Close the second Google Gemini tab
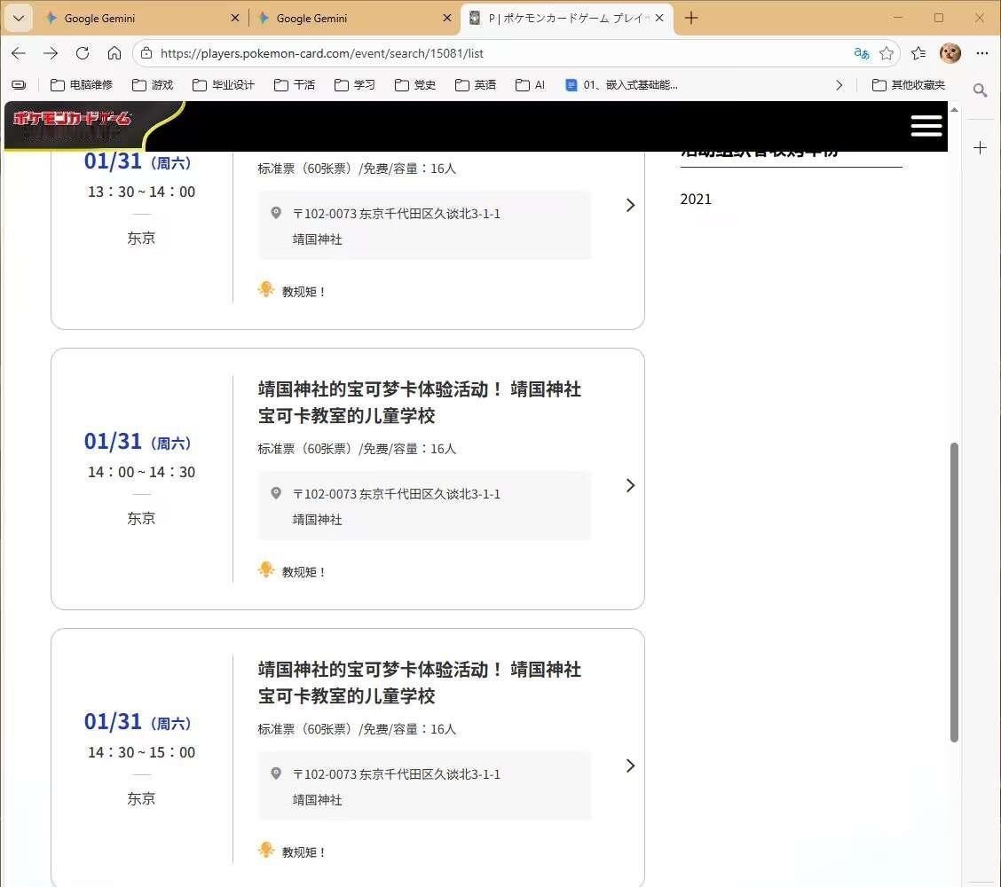 (447, 18)
